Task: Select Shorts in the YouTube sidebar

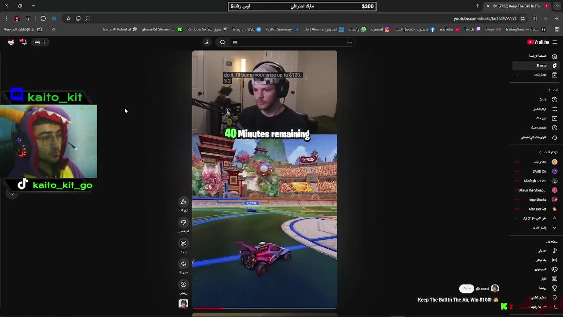Action: 536,66
